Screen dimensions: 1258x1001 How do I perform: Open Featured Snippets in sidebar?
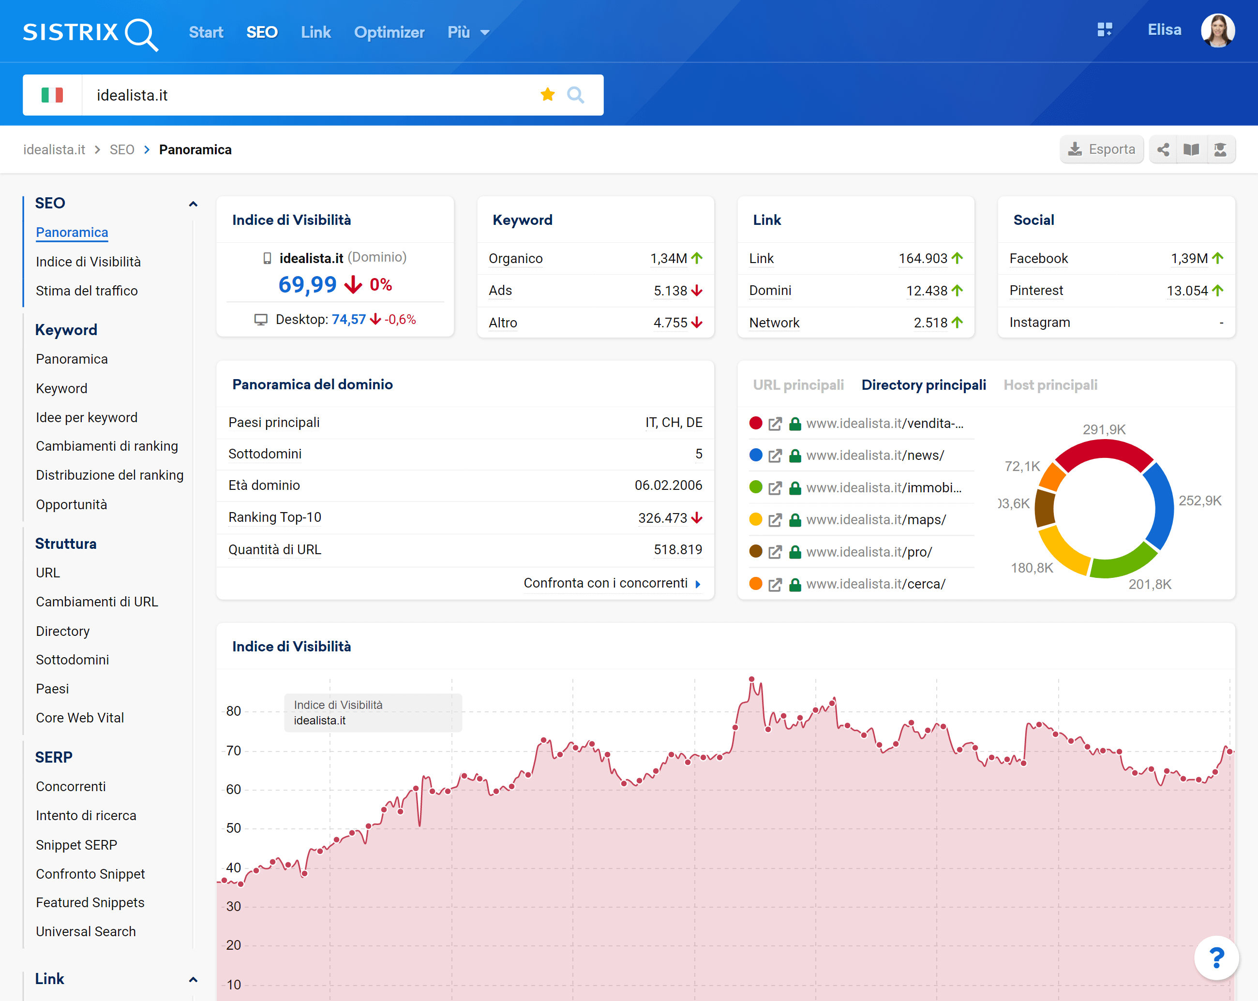coord(90,903)
